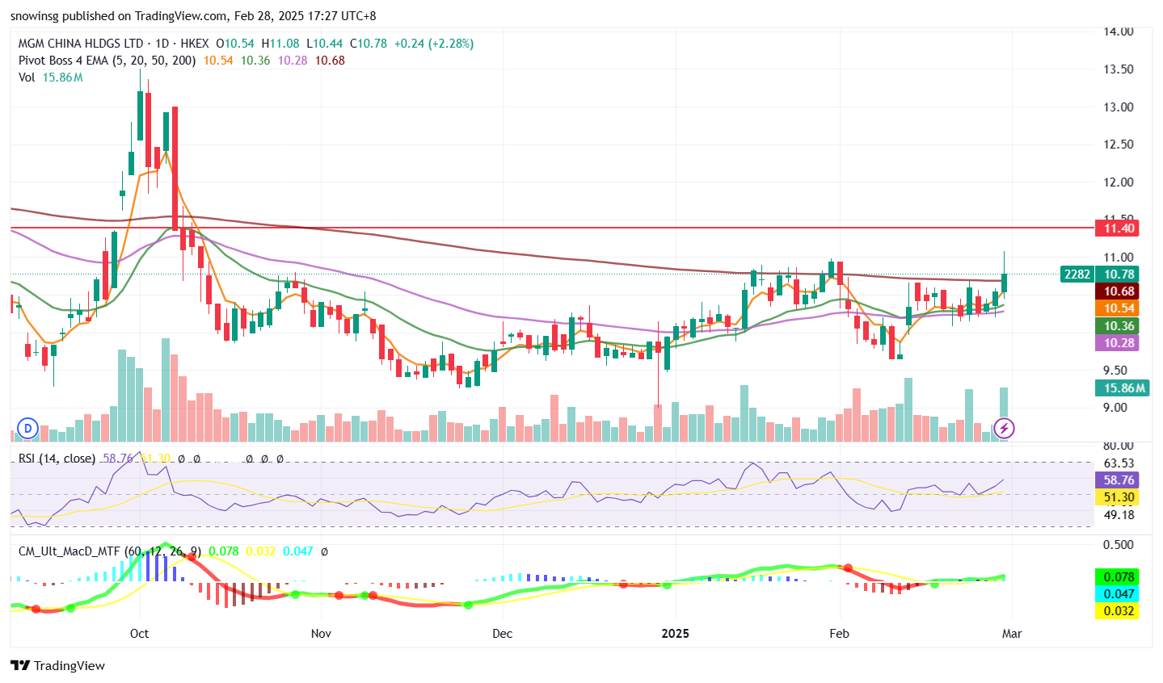This screenshot has width=1163, height=683.
Task: Click the orange 10.54 value in the EMA legend
Action: coord(218,61)
